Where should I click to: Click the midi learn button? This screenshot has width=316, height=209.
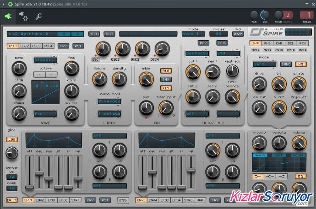point(238,34)
